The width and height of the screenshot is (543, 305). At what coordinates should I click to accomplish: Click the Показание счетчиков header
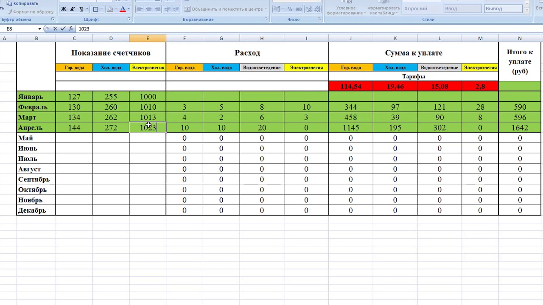pos(111,53)
